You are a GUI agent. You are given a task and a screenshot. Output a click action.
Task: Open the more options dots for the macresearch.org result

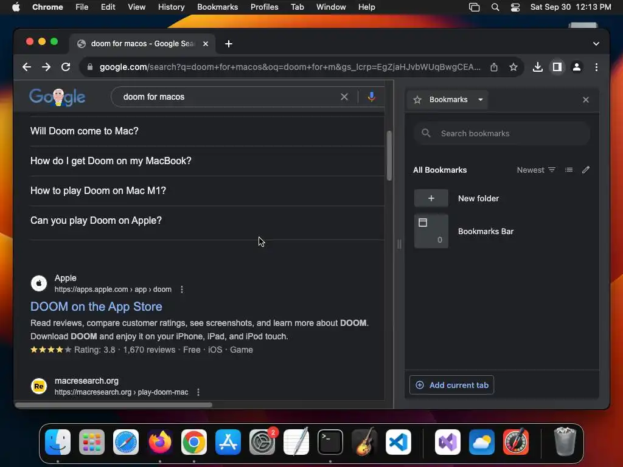(x=198, y=392)
